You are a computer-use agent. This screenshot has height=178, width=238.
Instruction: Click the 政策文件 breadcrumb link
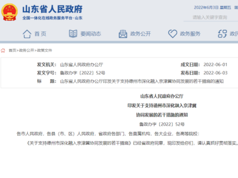pyautogui.click(x=44, y=51)
